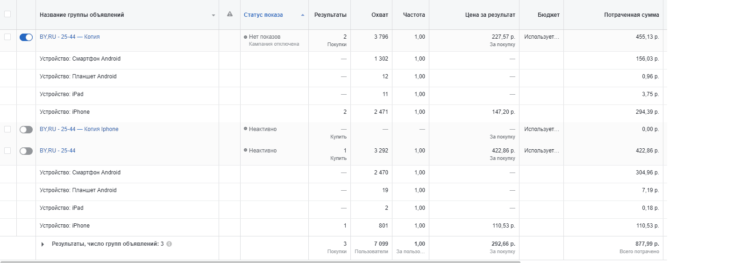Screen dimensions: 740x263
Task: Sort by the Потраченная сумма column header
Action: click(x=631, y=15)
